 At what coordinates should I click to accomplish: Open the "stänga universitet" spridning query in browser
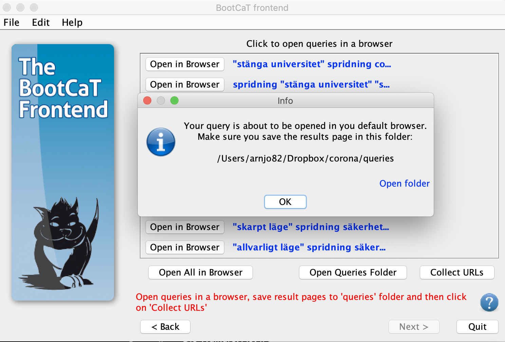[x=185, y=64]
